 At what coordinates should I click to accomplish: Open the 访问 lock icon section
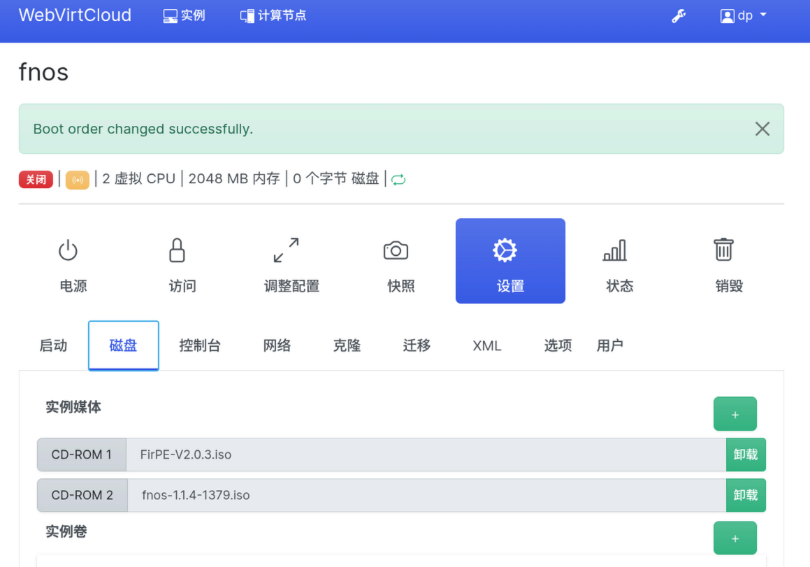click(182, 261)
